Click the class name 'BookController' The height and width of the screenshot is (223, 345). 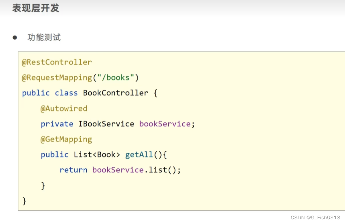point(115,93)
